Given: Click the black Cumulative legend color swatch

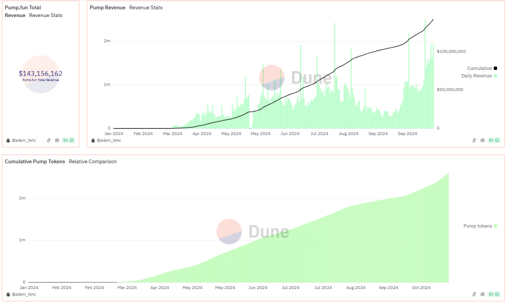Looking at the screenshot, I should tap(495, 68).
